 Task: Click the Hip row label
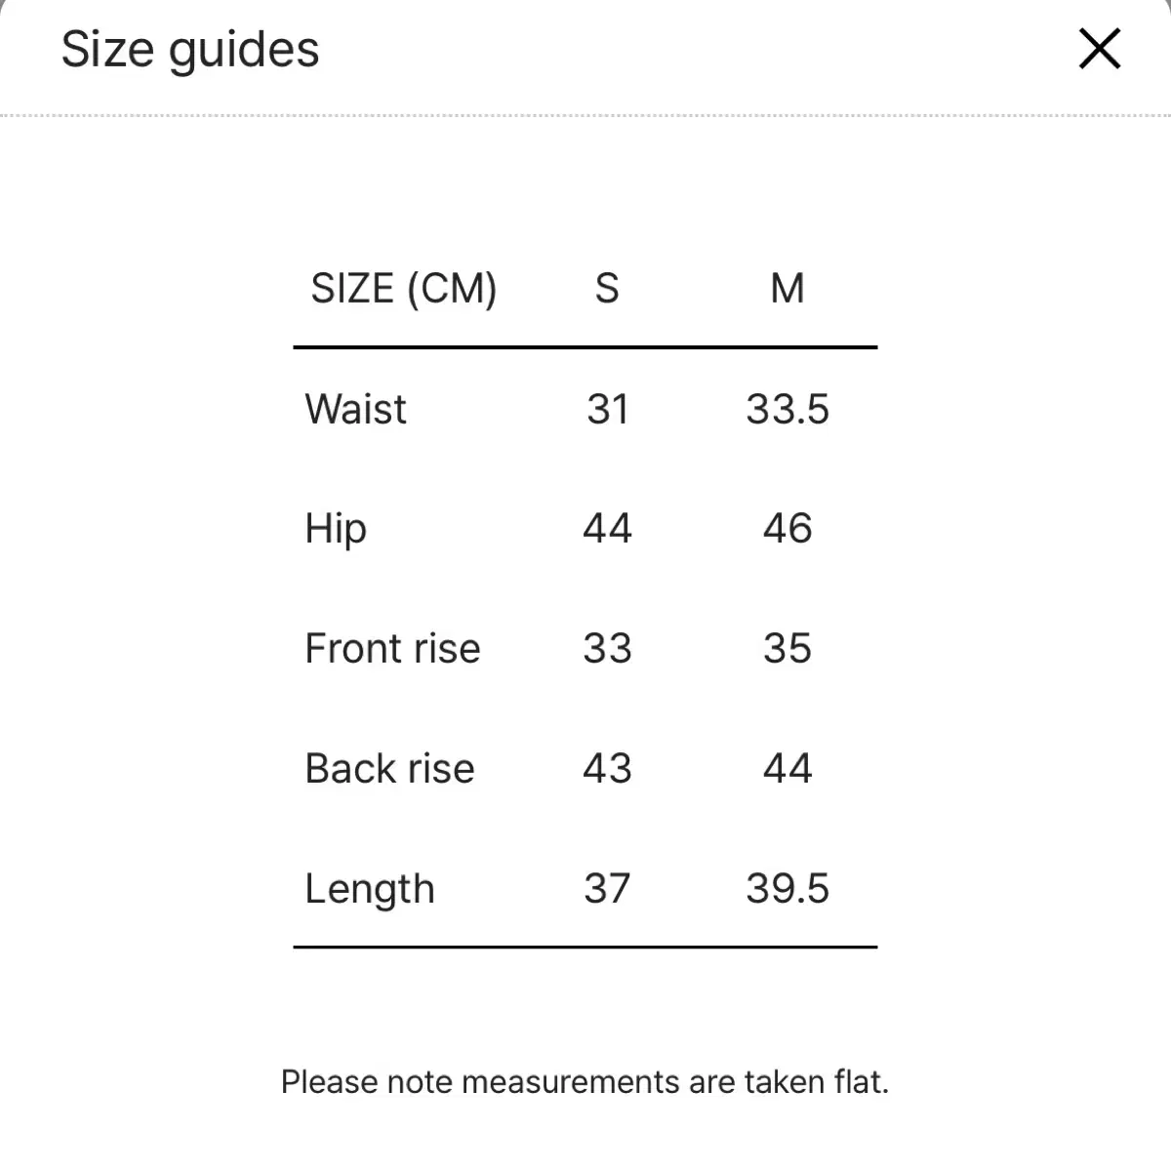pyautogui.click(x=336, y=530)
